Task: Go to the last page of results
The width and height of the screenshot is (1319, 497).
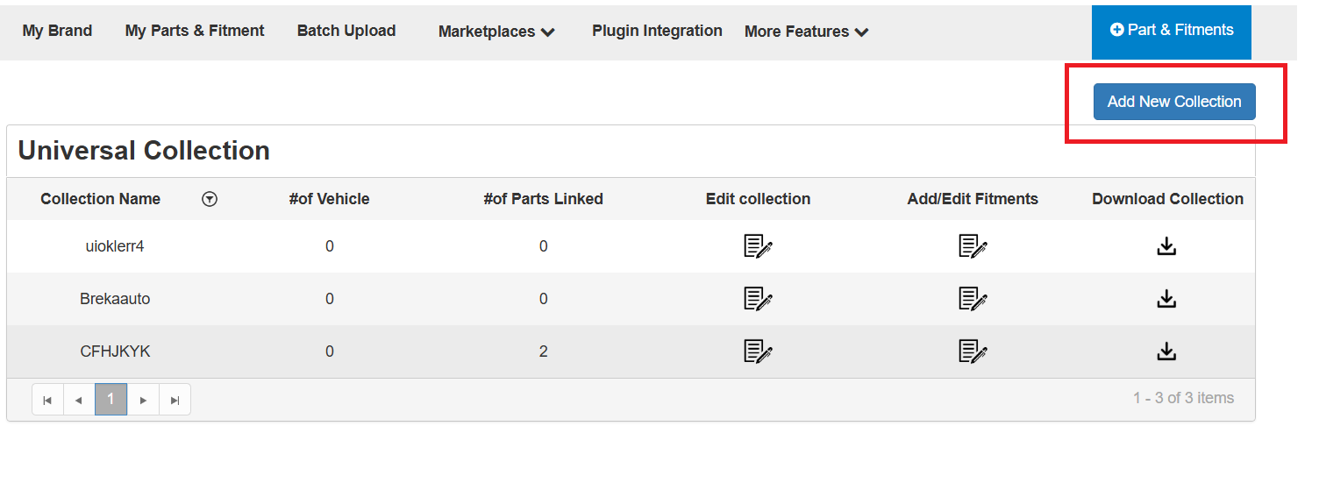Action: coord(175,399)
